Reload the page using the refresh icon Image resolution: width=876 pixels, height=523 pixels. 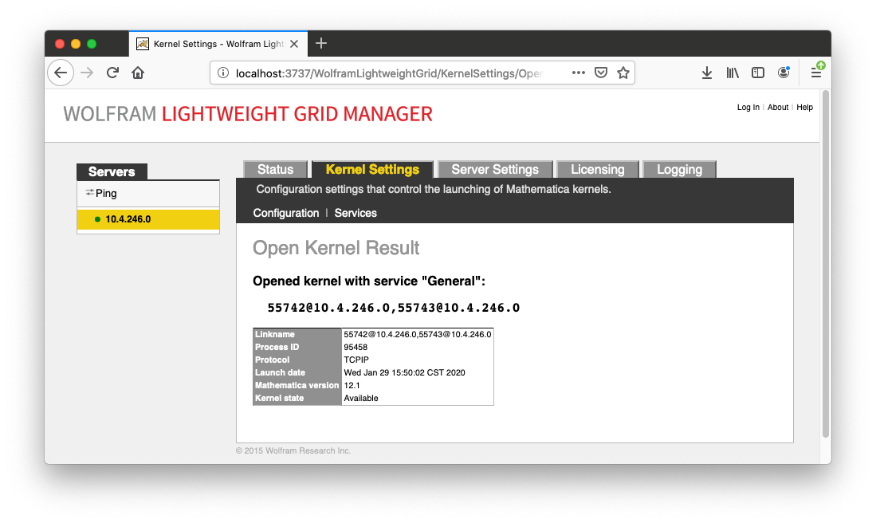(x=112, y=73)
